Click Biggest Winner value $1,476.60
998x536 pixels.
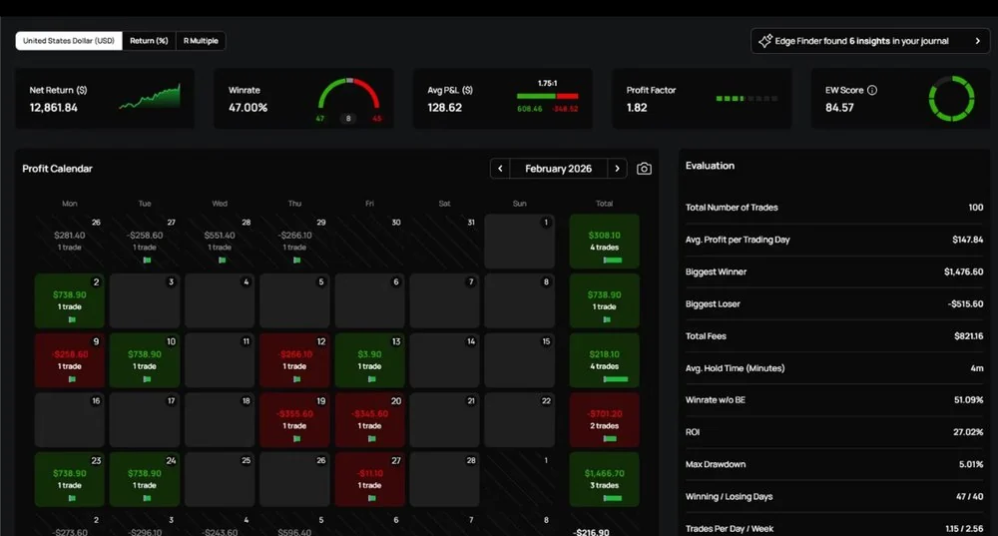coord(964,271)
